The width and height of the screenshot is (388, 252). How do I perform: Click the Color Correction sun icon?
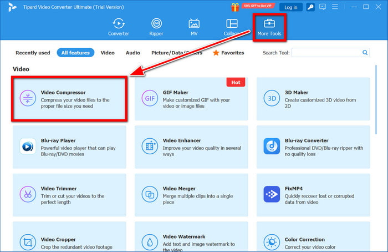point(272,243)
